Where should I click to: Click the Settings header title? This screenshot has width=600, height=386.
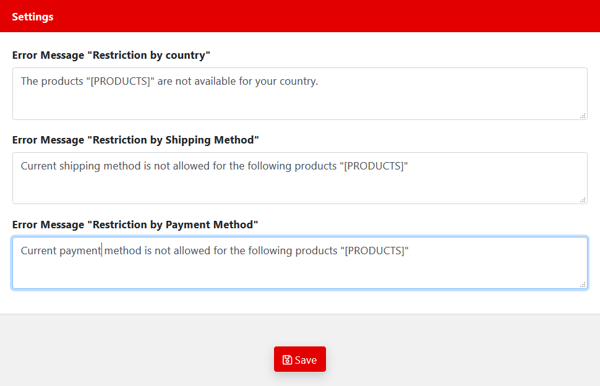pos(33,17)
